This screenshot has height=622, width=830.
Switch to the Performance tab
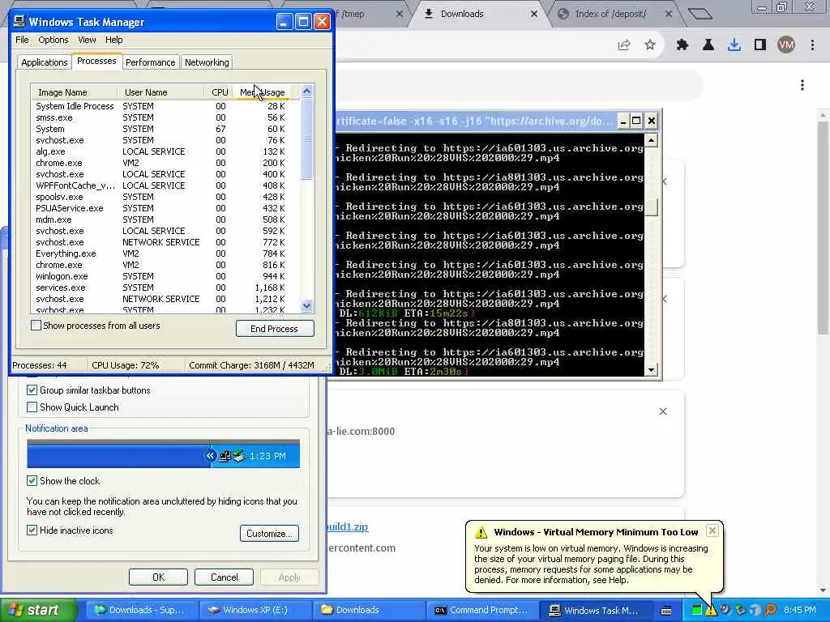150,62
